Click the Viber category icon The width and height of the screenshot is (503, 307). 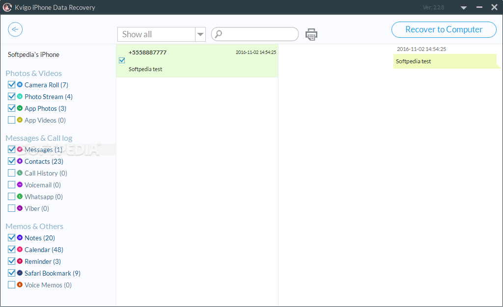coord(20,208)
